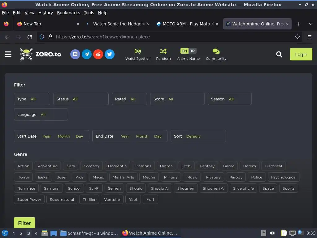Open the taskbar start menu icon

click(x=5, y=233)
